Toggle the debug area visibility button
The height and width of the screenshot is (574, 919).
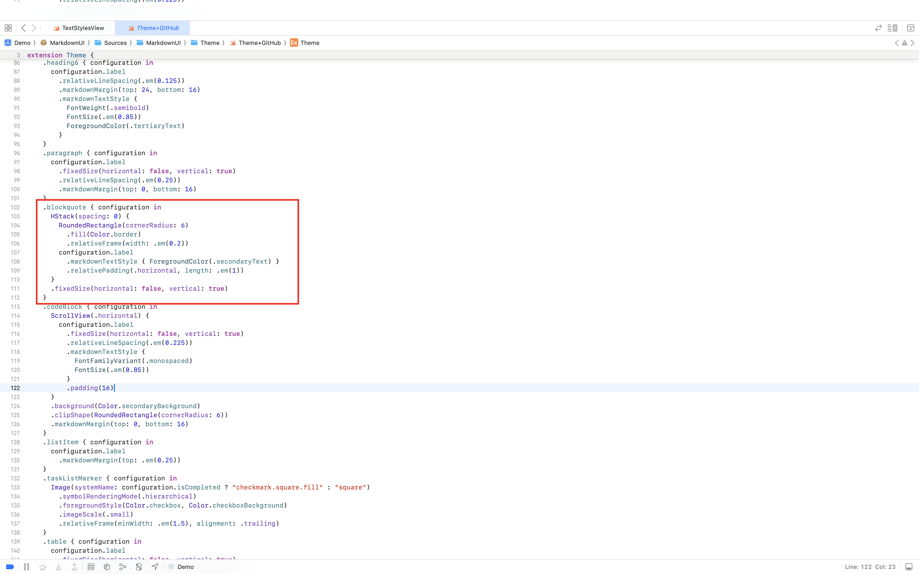point(909,567)
